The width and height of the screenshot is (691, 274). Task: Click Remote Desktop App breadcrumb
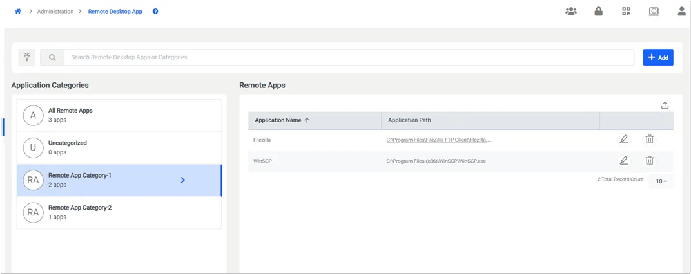click(115, 12)
